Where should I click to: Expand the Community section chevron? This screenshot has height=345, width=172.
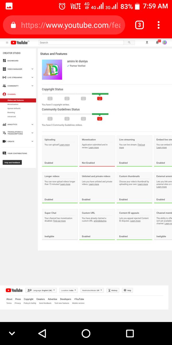32,86
